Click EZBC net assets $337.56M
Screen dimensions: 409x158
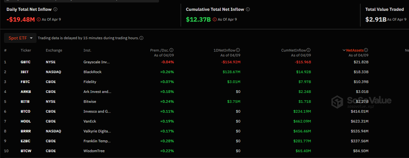[x=360, y=141]
